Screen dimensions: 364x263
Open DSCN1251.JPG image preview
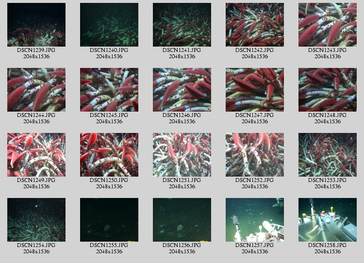click(182, 155)
